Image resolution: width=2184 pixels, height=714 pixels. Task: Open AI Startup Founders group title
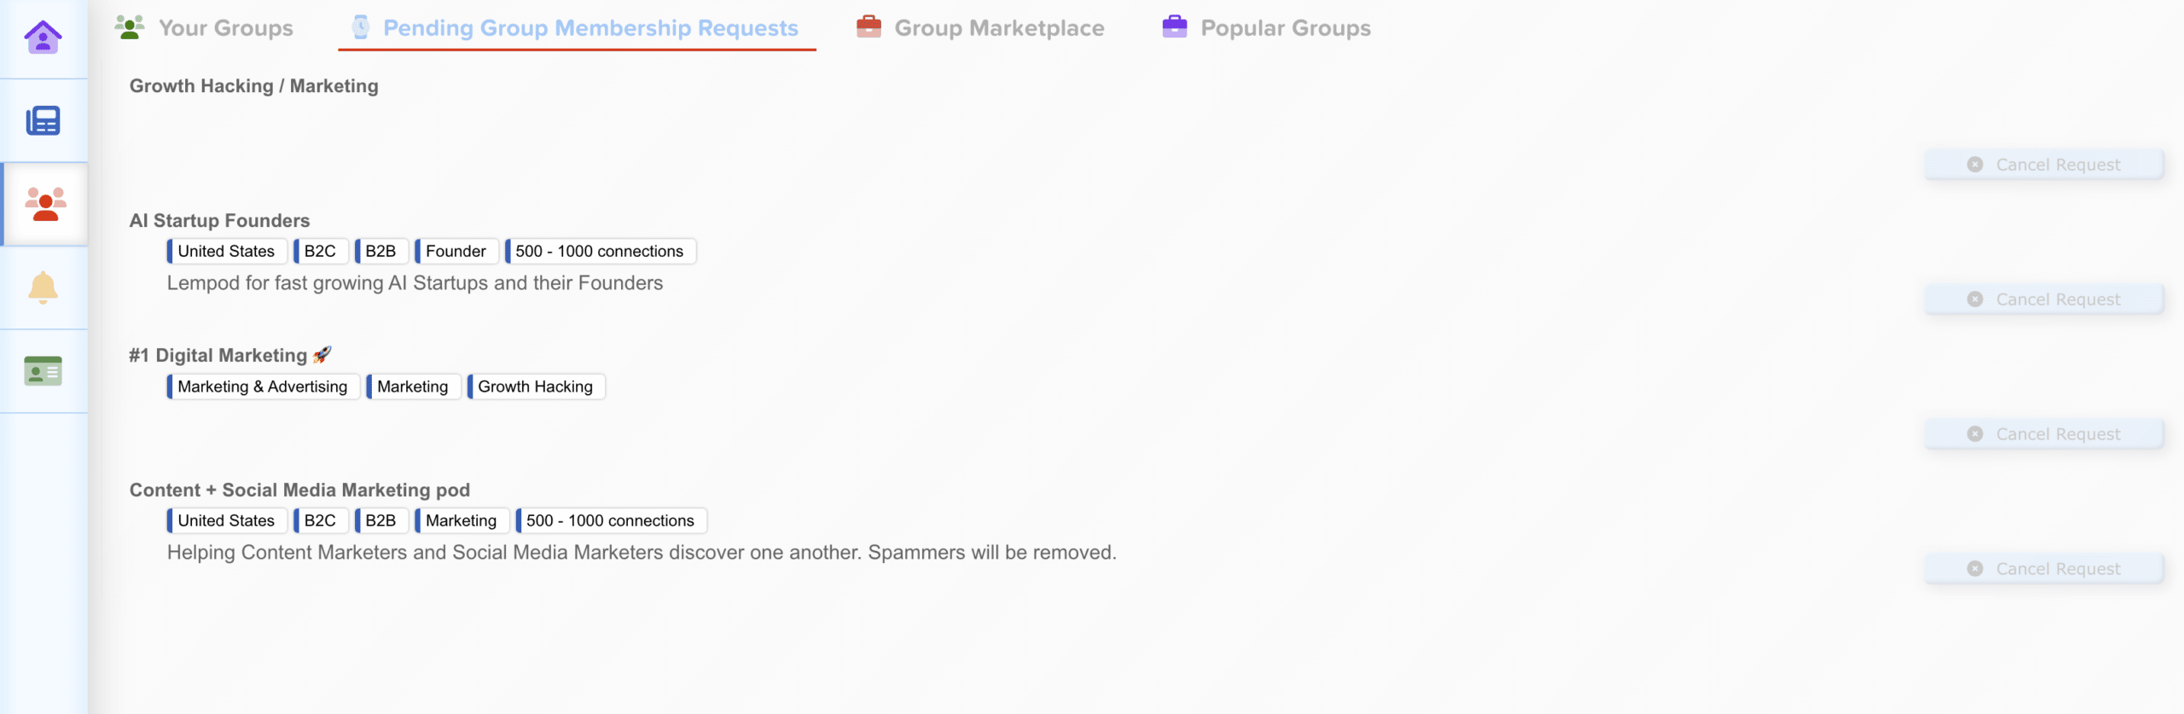219,221
